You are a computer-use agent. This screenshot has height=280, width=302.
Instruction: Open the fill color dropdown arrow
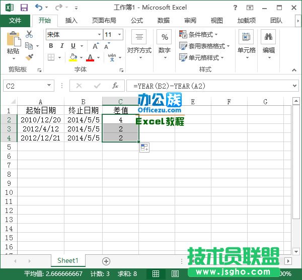(81, 57)
